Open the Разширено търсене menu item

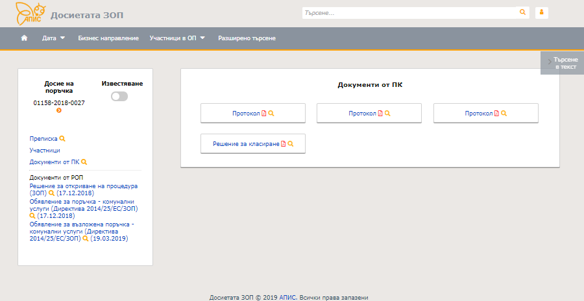tap(247, 38)
